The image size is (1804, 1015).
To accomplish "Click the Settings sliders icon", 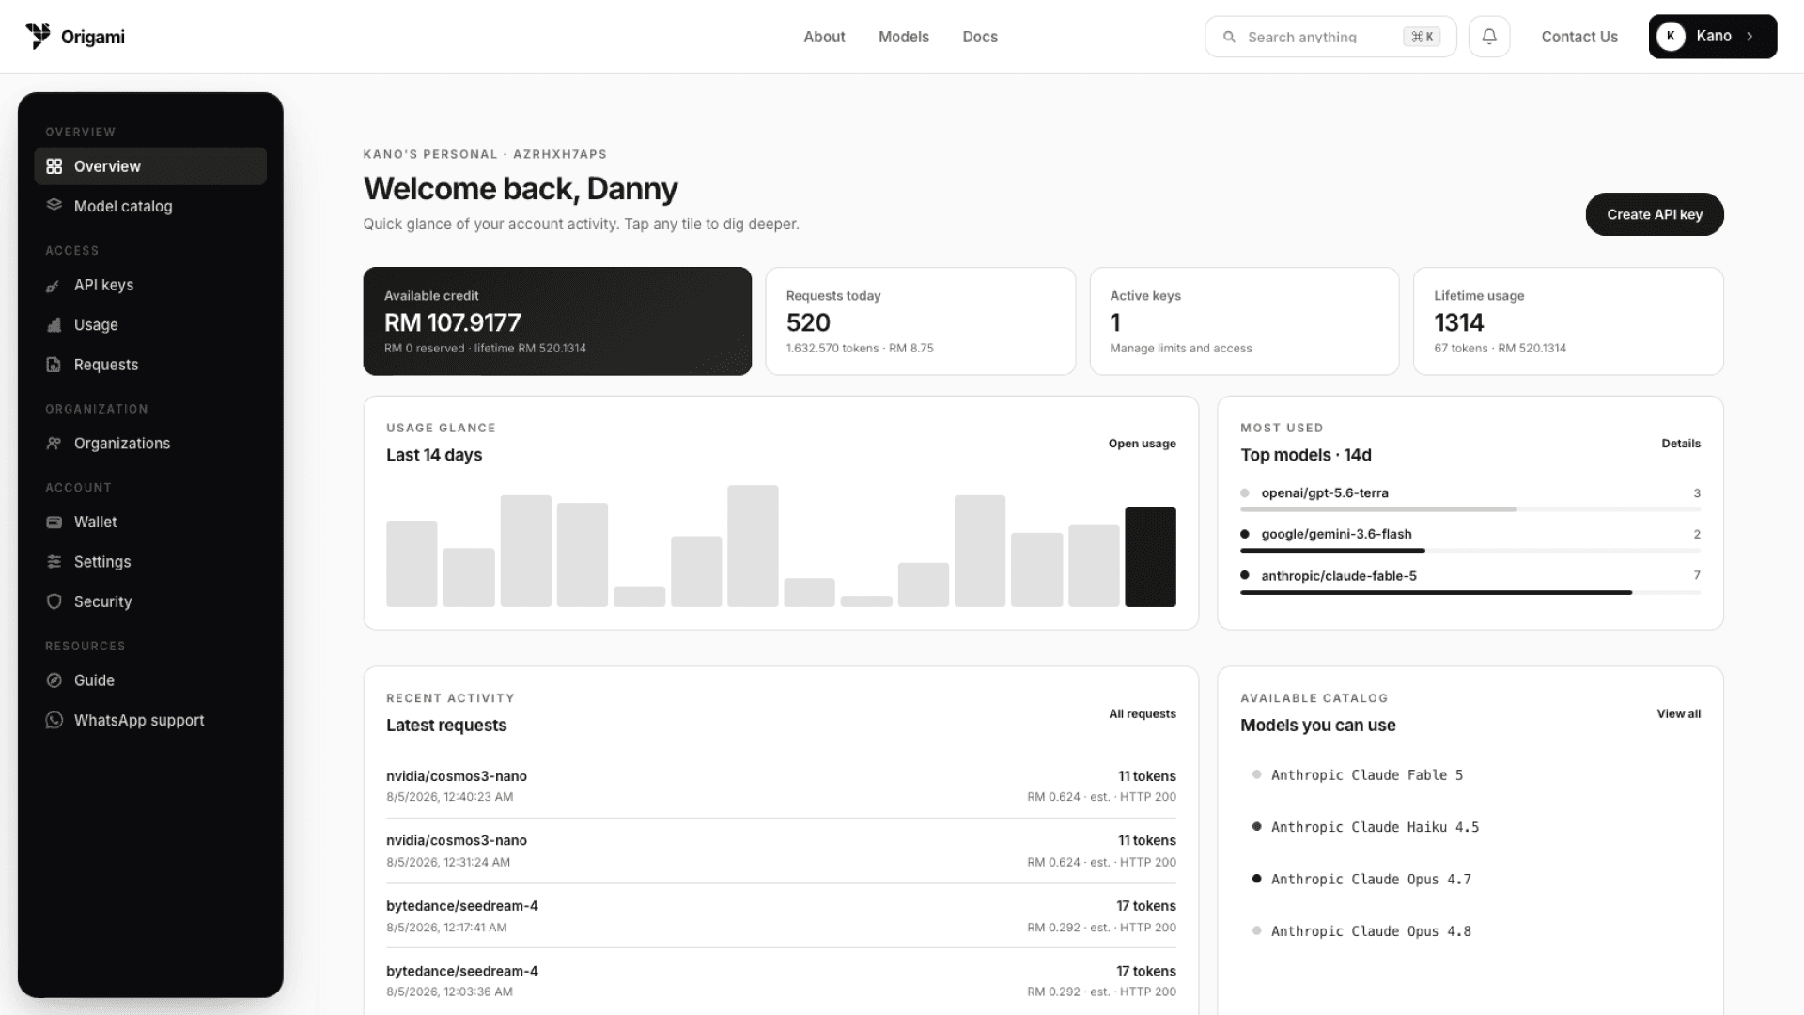I will click(x=54, y=562).
